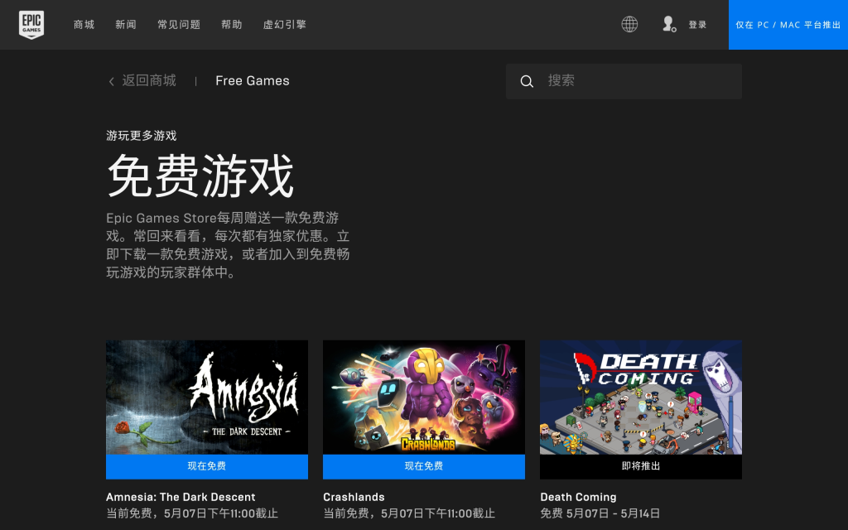This screenshot has width=848, height=530.
Task: Click the search magnifier icon
Action: tap(527, 81)
